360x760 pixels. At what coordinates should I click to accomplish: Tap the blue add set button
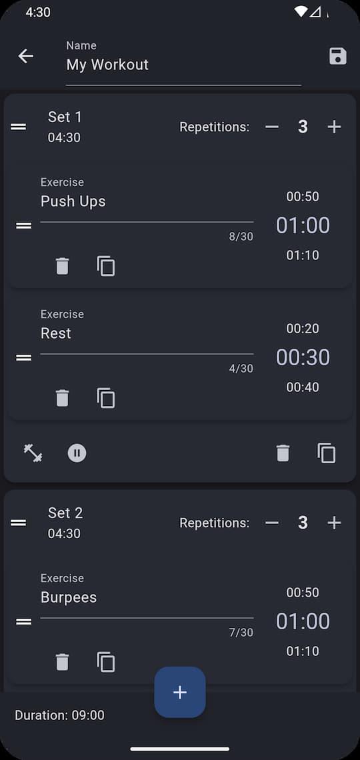click(180, 692)
